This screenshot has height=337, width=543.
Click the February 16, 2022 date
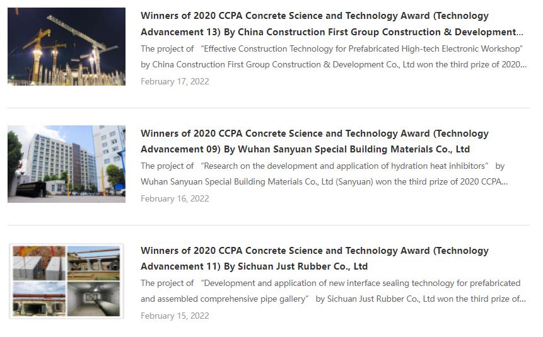[175, 198]
